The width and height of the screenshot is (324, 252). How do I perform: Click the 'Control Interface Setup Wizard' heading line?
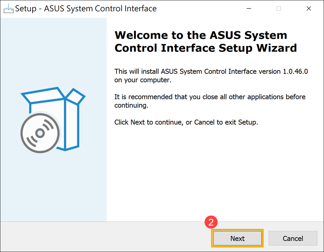[x=206, y=48]
